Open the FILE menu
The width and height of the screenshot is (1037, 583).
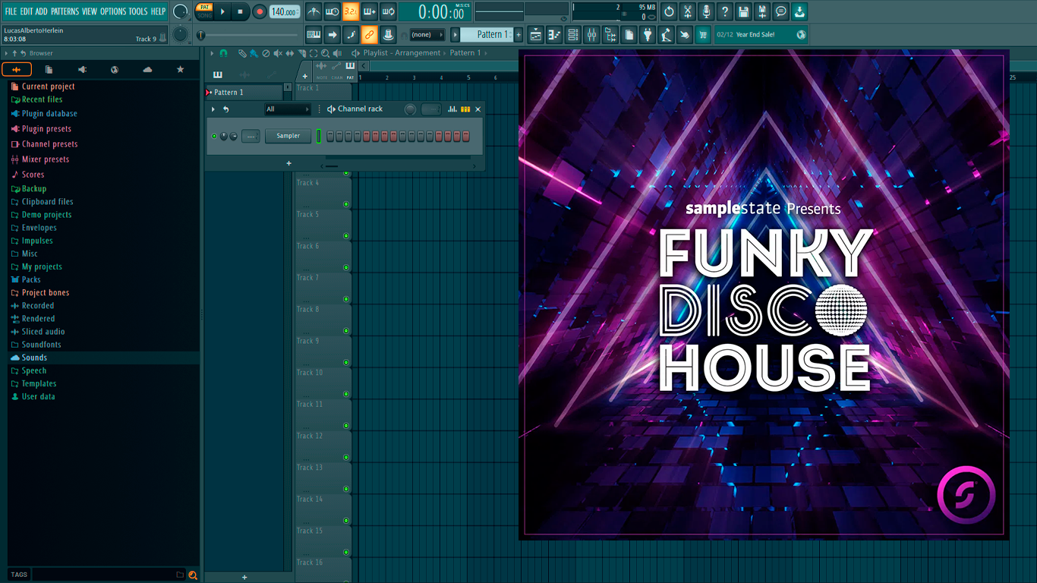11,11
